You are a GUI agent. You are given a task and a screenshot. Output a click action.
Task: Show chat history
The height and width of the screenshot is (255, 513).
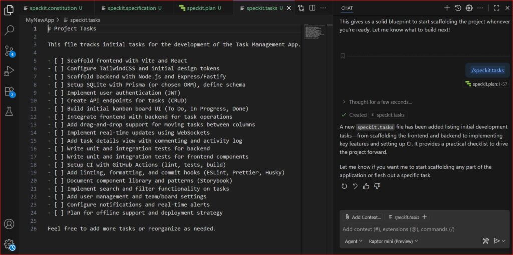click(x=458, y=8)
